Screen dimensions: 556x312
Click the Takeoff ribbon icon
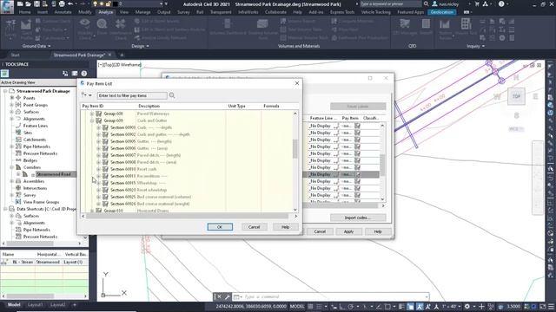pos(426,28)
